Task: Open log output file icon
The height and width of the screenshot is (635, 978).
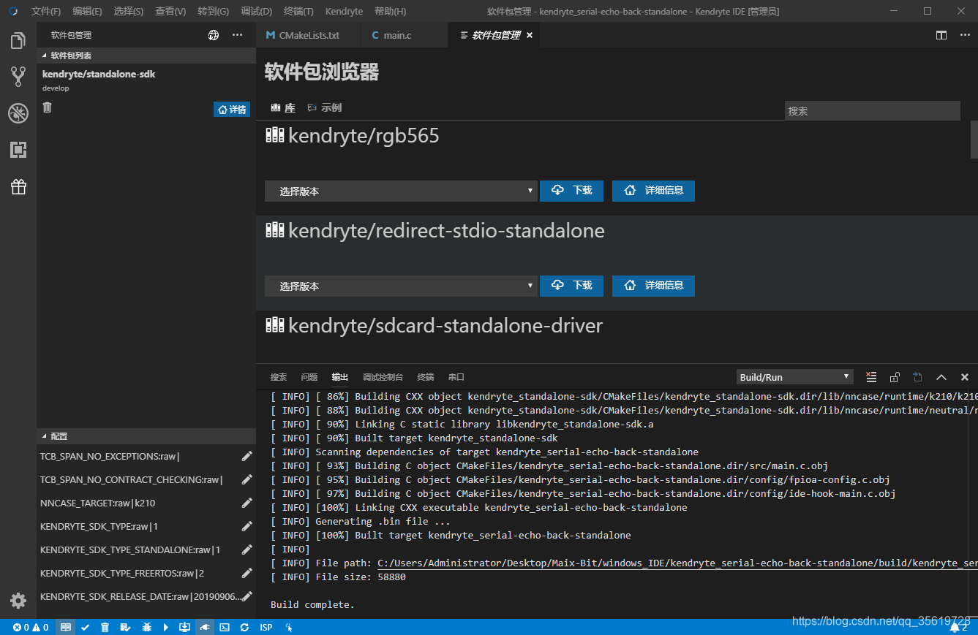Action: coord(917,377)
